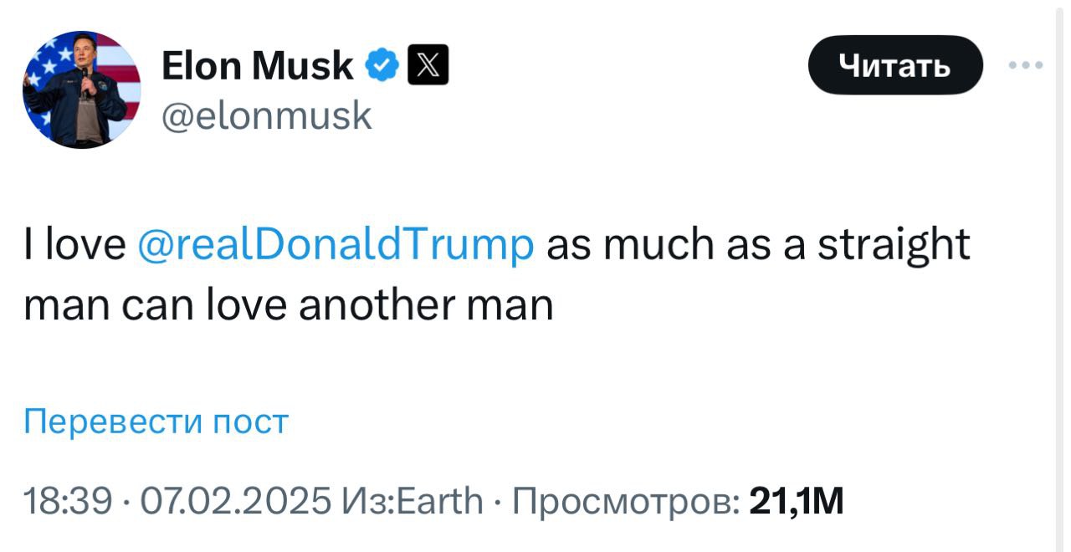Click the display name Elon Musk

(x=257, y=66)
